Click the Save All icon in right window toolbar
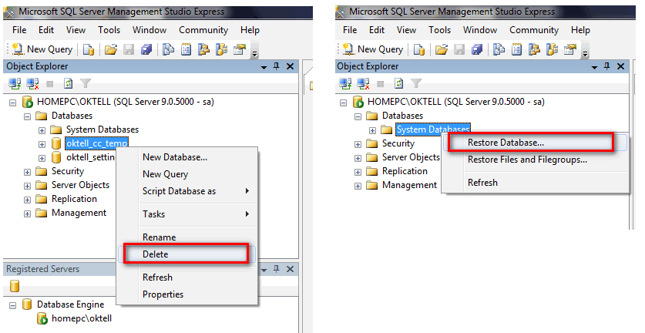This screenshot has width=645, height=333. pos(477,49)
